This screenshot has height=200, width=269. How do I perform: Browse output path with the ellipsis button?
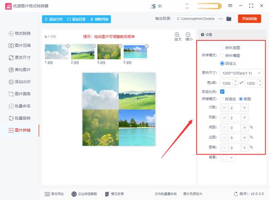[x=221, y=19]
